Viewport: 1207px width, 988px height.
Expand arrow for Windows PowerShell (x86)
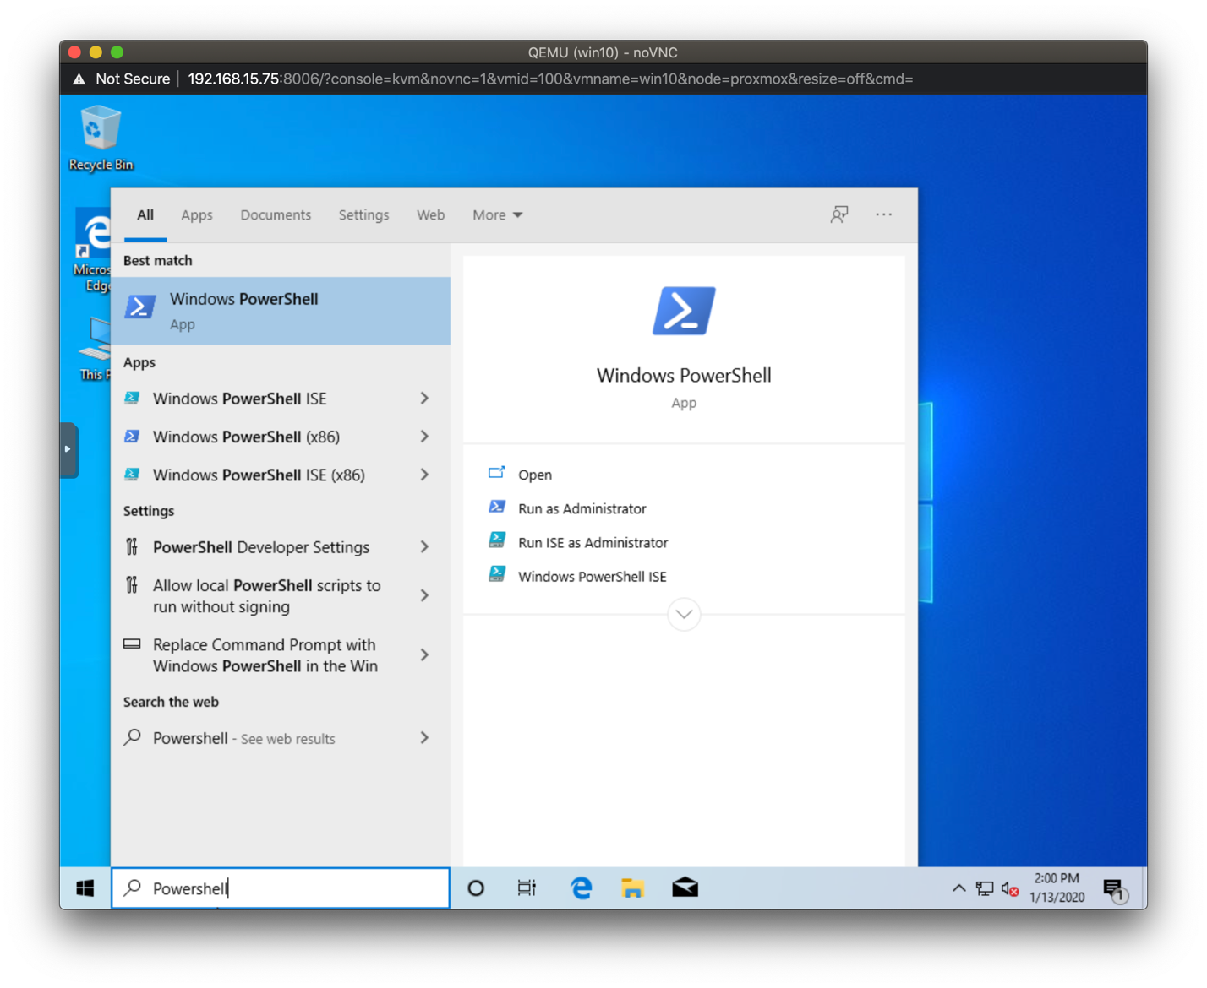(425, 437)
